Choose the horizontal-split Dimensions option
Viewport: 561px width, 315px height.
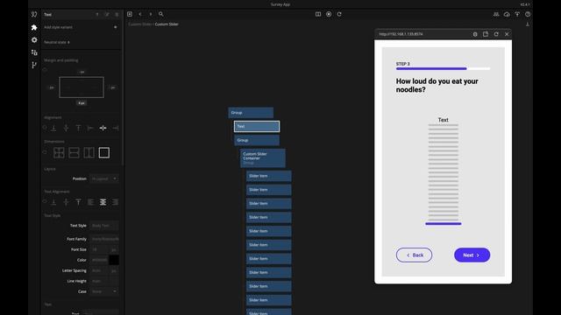point(74,153)
